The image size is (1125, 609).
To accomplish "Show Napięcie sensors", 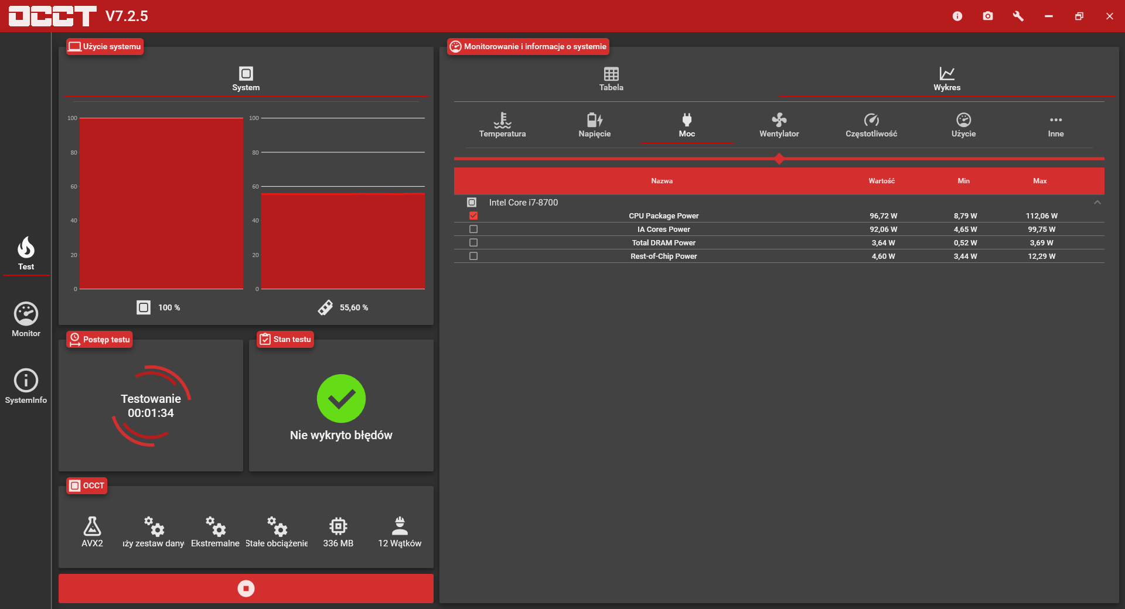I will click(x=595, y=125).
